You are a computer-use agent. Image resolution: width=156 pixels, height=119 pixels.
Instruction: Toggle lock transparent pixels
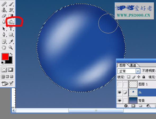click(x=129, y=77)
